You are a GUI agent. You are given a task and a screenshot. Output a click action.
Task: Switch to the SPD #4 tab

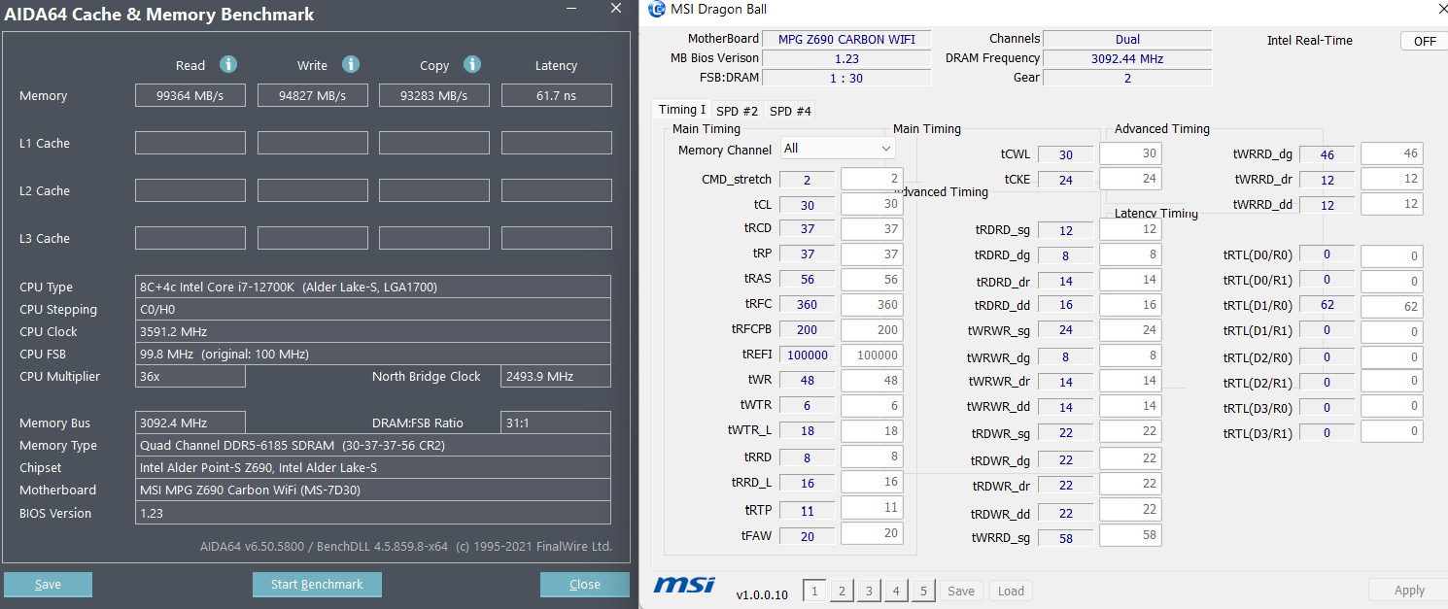pyautogui.click(x=790, y=111)
